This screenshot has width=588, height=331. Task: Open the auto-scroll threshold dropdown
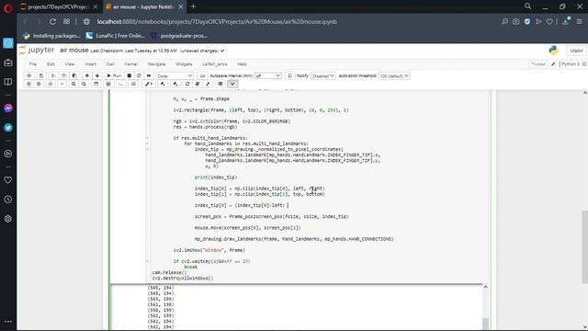click(x=394, y=75)
